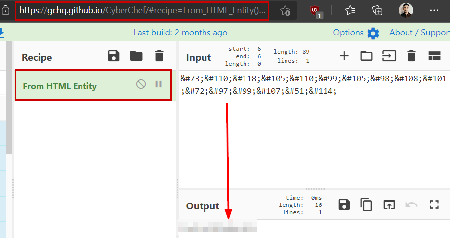Download CyberChef arrow icon

tap(1, 33)
